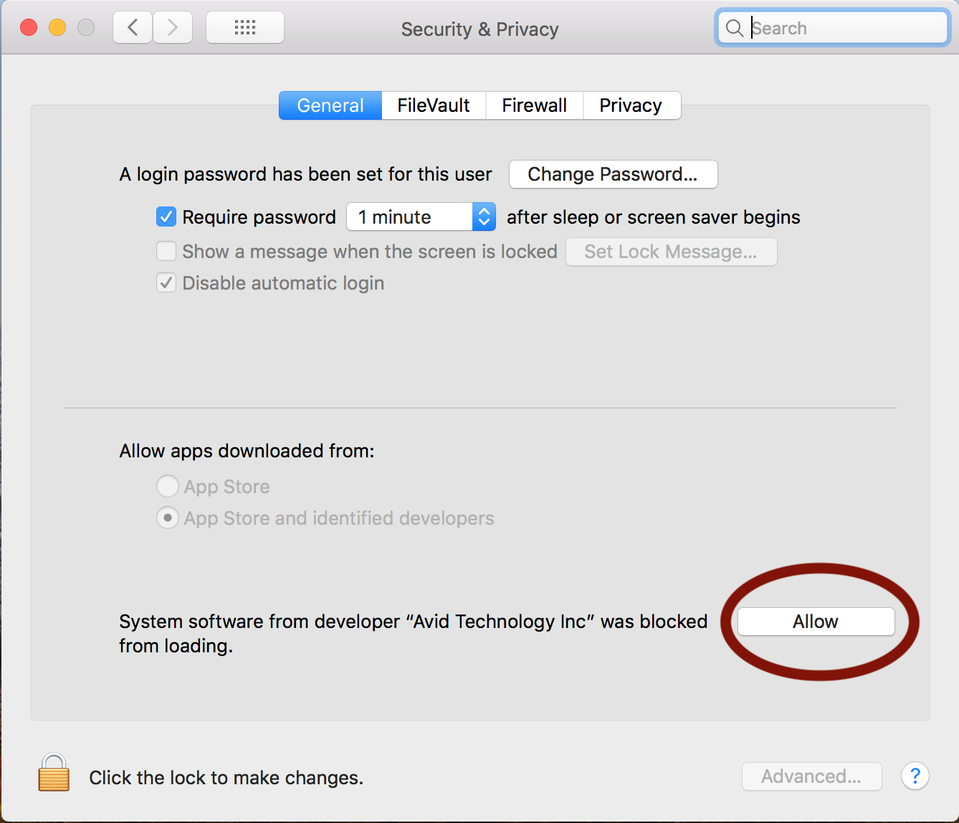Click into the Search field

[832, 28]
